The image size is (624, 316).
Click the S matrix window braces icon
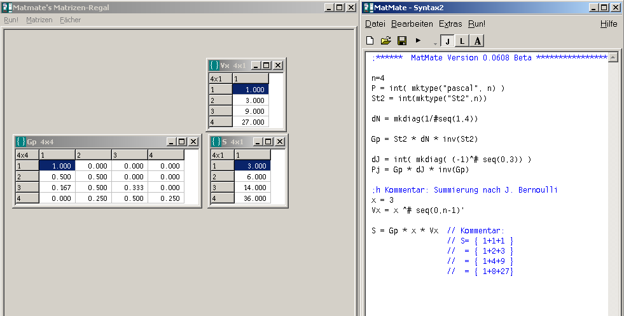click(216, 142)
